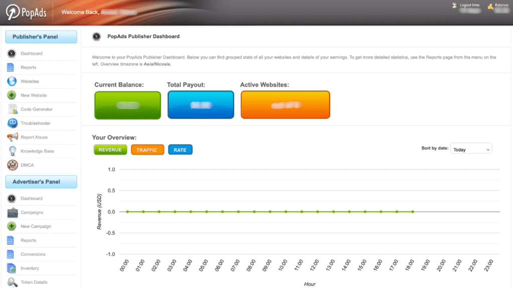Screen dimensions: 513x288
Task: Click the orange Active Websites box
Action: click(285, 105)
